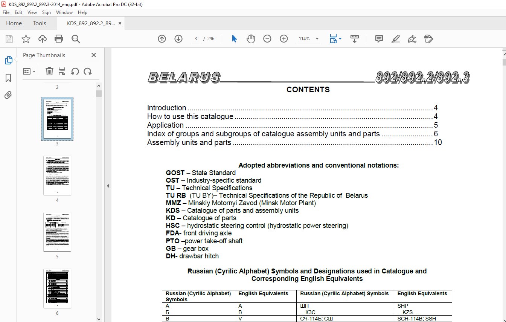Open the Bookmarks pane icon

tap(8, 78)
